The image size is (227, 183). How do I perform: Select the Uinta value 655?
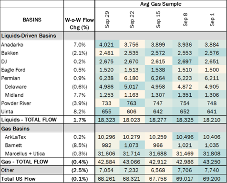click(106, 112)
